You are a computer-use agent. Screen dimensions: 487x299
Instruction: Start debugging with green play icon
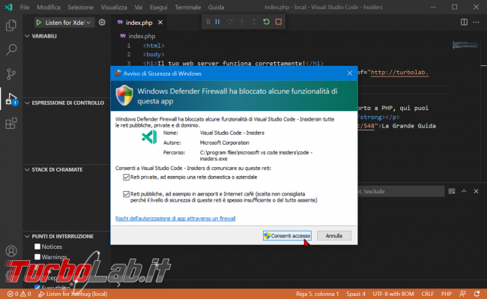click(x=39, y=22)
